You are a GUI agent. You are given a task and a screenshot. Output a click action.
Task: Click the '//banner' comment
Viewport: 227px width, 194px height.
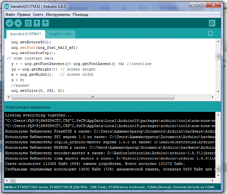pos(20,85)
